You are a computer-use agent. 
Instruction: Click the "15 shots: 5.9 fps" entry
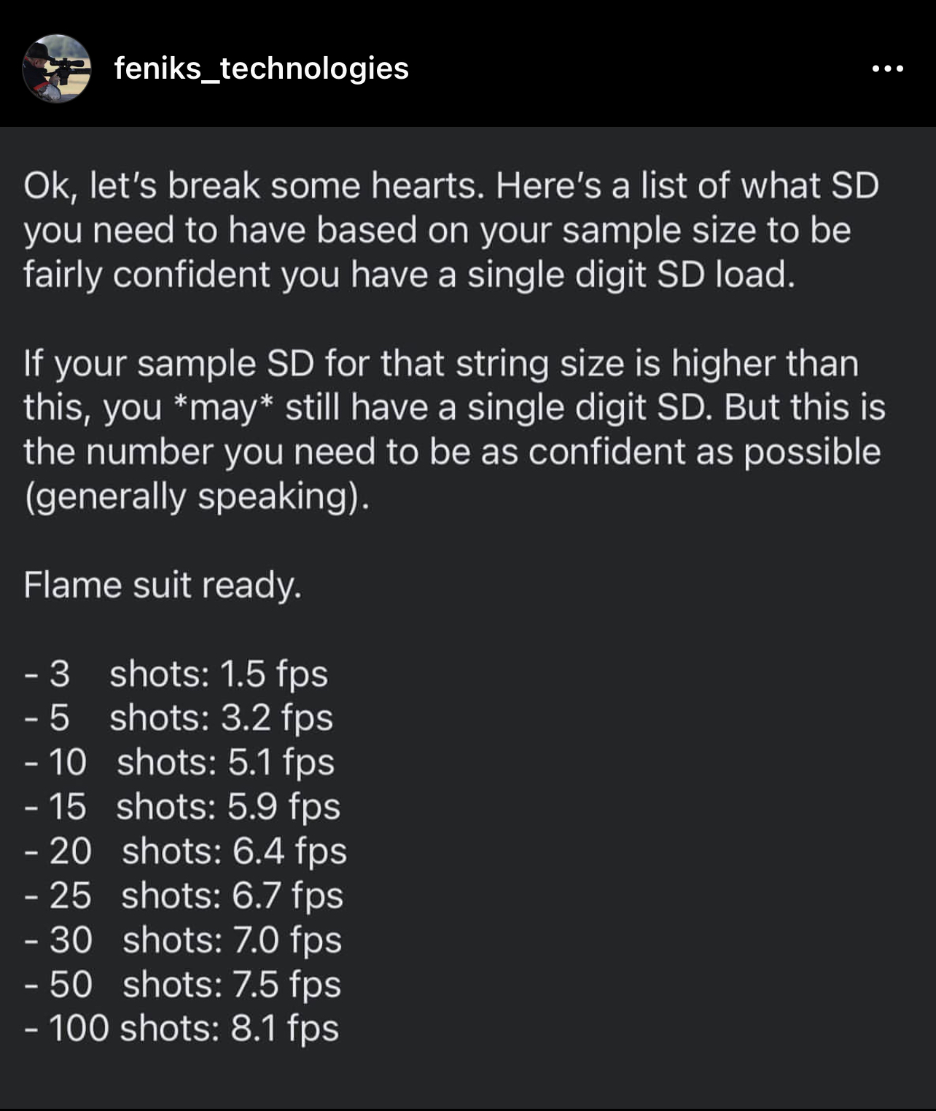tap(183, 807)
